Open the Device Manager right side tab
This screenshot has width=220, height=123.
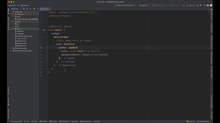[x=211, y=58]
